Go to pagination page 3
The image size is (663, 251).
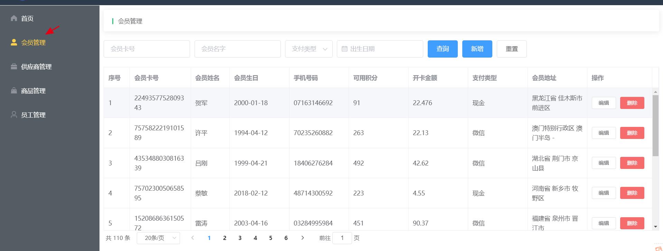[240, 238]
